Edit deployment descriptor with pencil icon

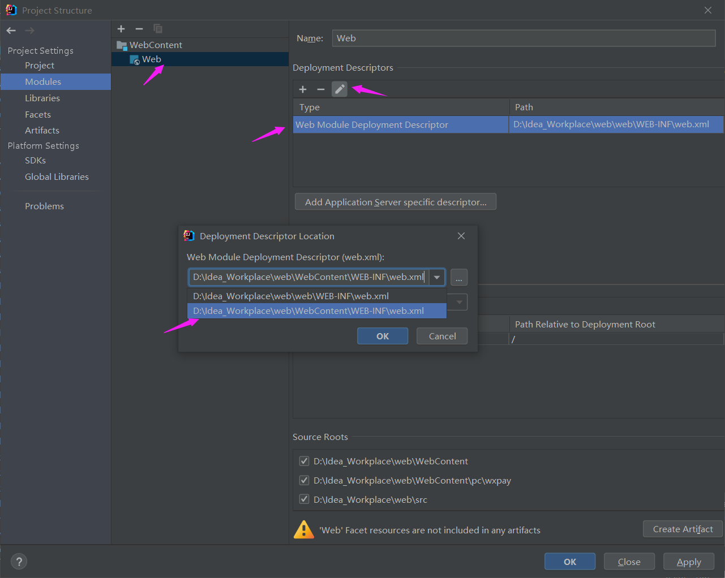coord(340,89)
